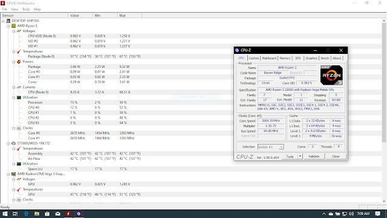Collapse the Powers group
The height and width of the screenshot is (218, 387).
(x=14, y=62)
